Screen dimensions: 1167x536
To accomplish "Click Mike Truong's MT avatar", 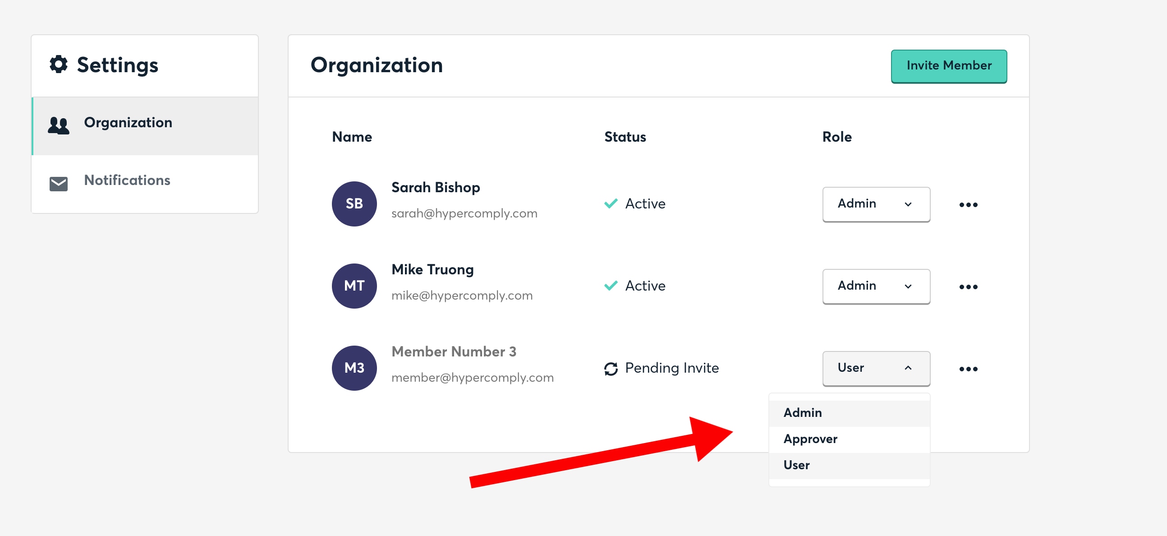I will [x=354, y=286].
